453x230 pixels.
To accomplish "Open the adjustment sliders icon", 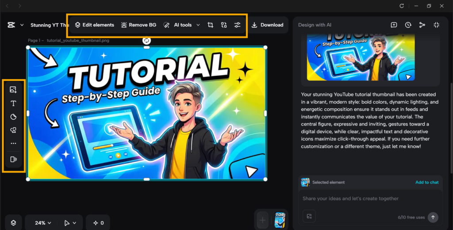I will click(237, 25).
